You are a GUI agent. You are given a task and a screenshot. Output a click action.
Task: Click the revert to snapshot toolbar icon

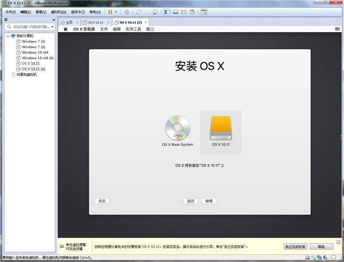click(147, 12)
